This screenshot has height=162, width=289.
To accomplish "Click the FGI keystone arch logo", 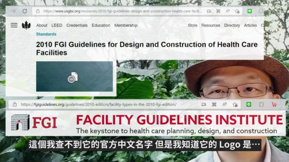I will [x=20, y=122].
